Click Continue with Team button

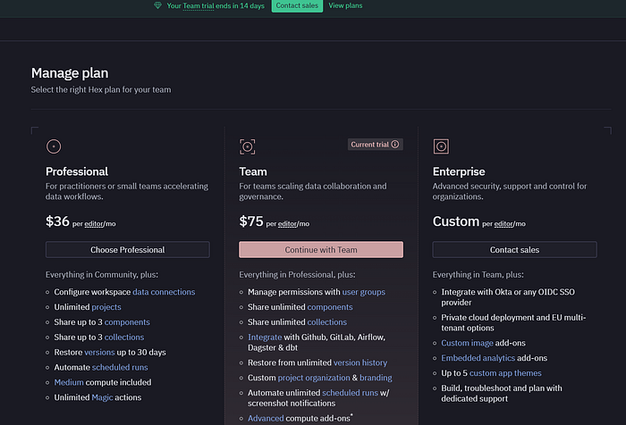[x=321, y=250]
